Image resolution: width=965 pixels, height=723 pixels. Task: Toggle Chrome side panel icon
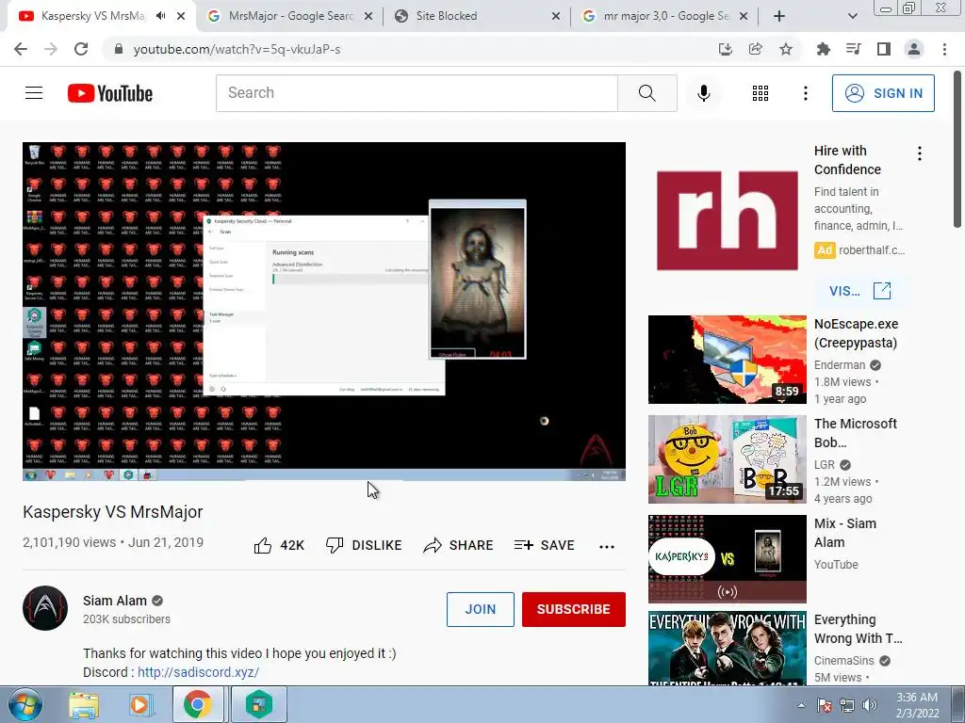point(884,49)
